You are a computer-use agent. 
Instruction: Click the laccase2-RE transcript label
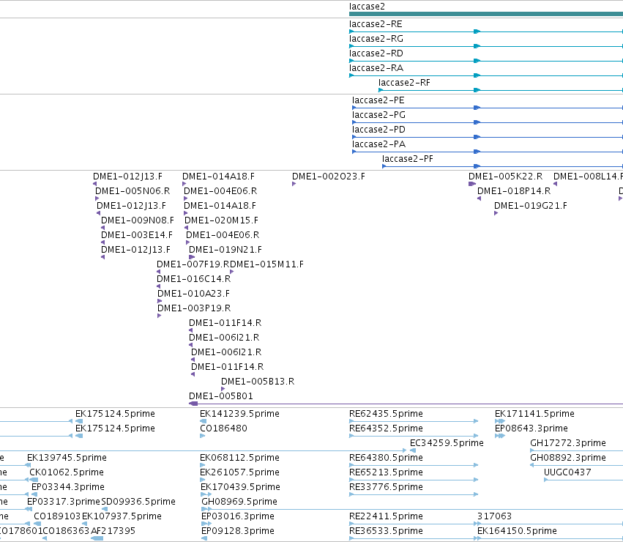pyautogui.click(x=376, y=24)
